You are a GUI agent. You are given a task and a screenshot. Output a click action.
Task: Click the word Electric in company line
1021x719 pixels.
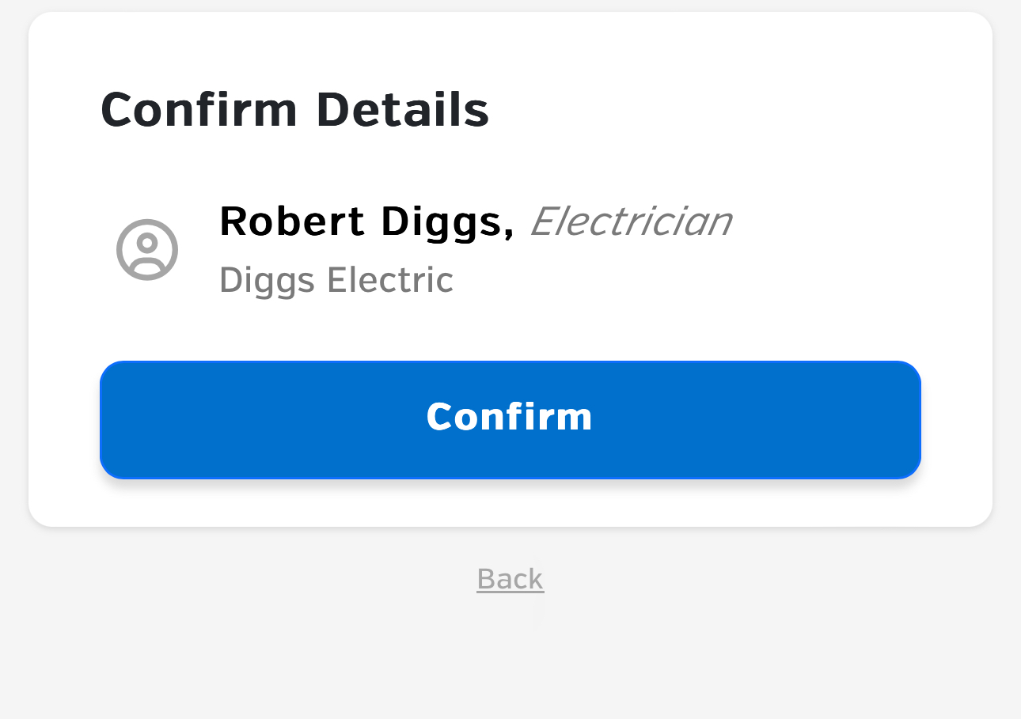coord(390,280)
